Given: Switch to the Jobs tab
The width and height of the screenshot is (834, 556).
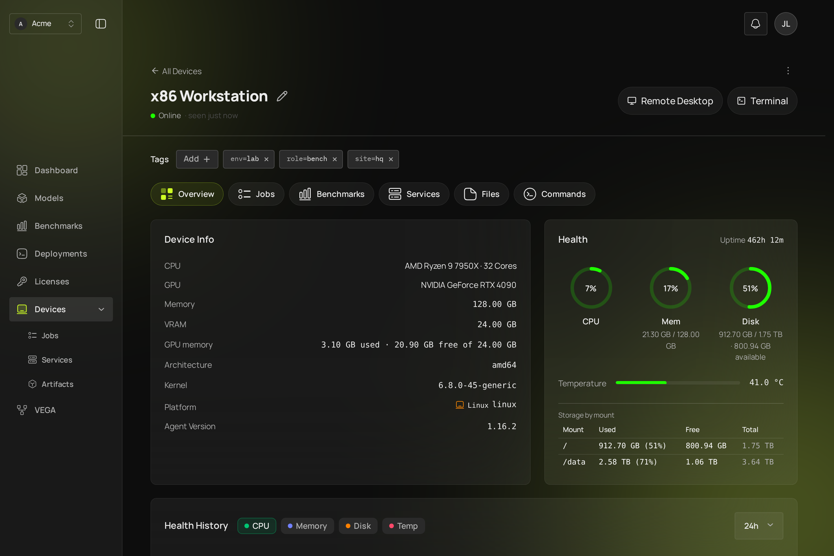Looking at the screenshot, I should [256, 194].
